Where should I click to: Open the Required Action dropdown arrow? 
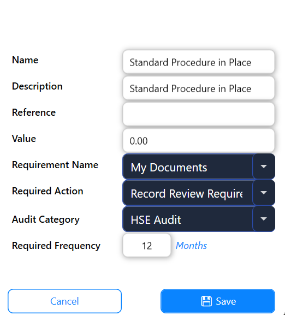click(264, 193)
